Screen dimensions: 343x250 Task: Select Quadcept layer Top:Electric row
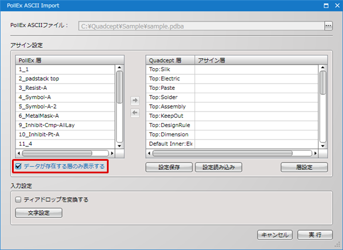coord(232,78)
